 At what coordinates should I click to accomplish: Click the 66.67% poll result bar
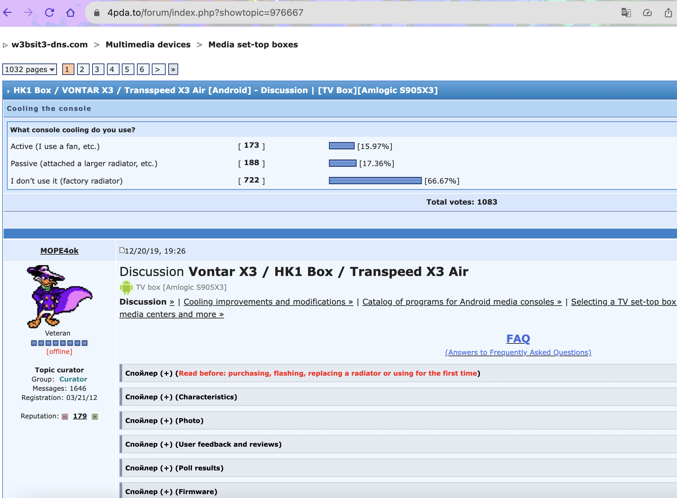point(375,181)
